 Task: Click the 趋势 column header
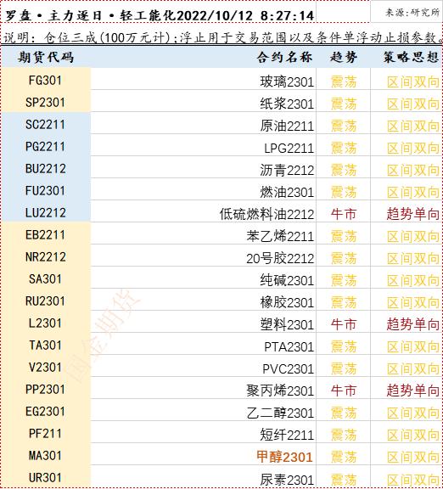tap(344, 57)
